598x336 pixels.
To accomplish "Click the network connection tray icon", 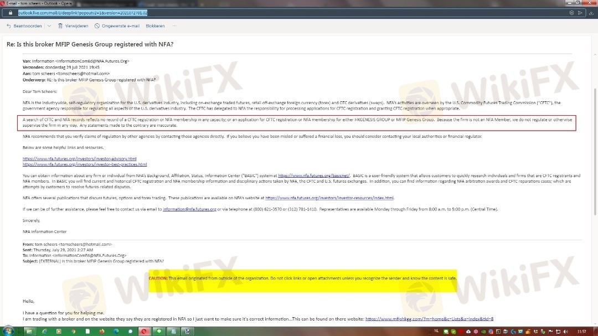I will tap(558, 332).
